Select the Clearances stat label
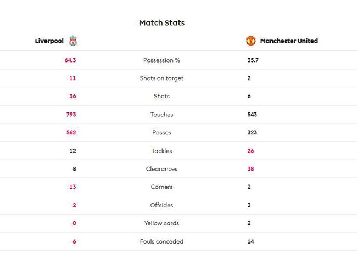Viewport: 357px width, 254px height. pos(161,169)
